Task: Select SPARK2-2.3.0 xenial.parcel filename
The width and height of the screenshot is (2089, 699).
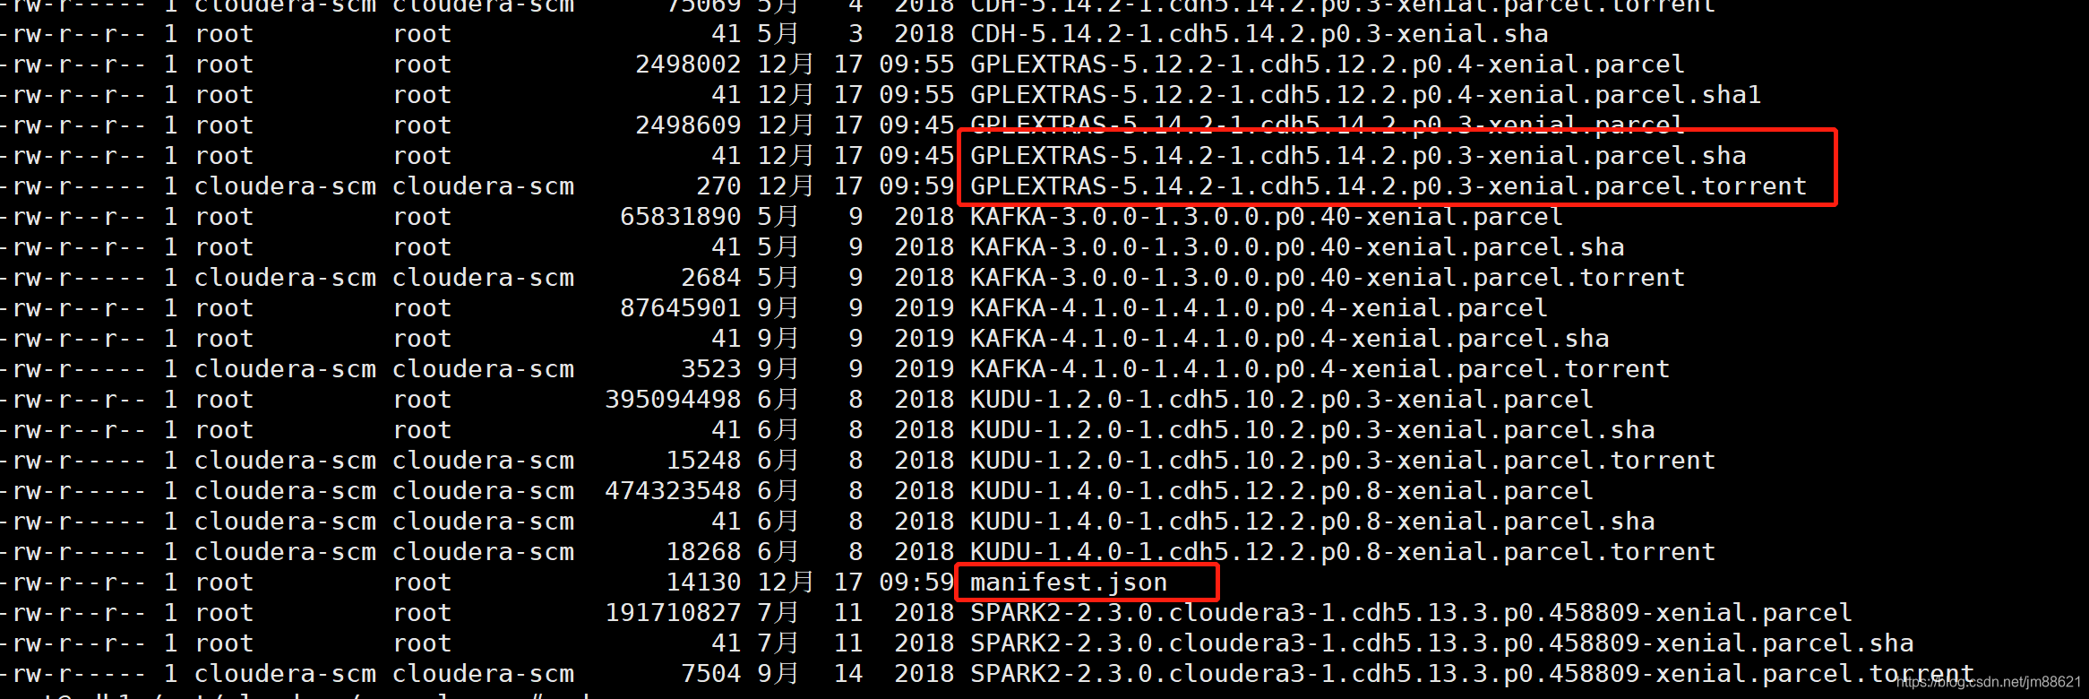Action: (1411, 613)
